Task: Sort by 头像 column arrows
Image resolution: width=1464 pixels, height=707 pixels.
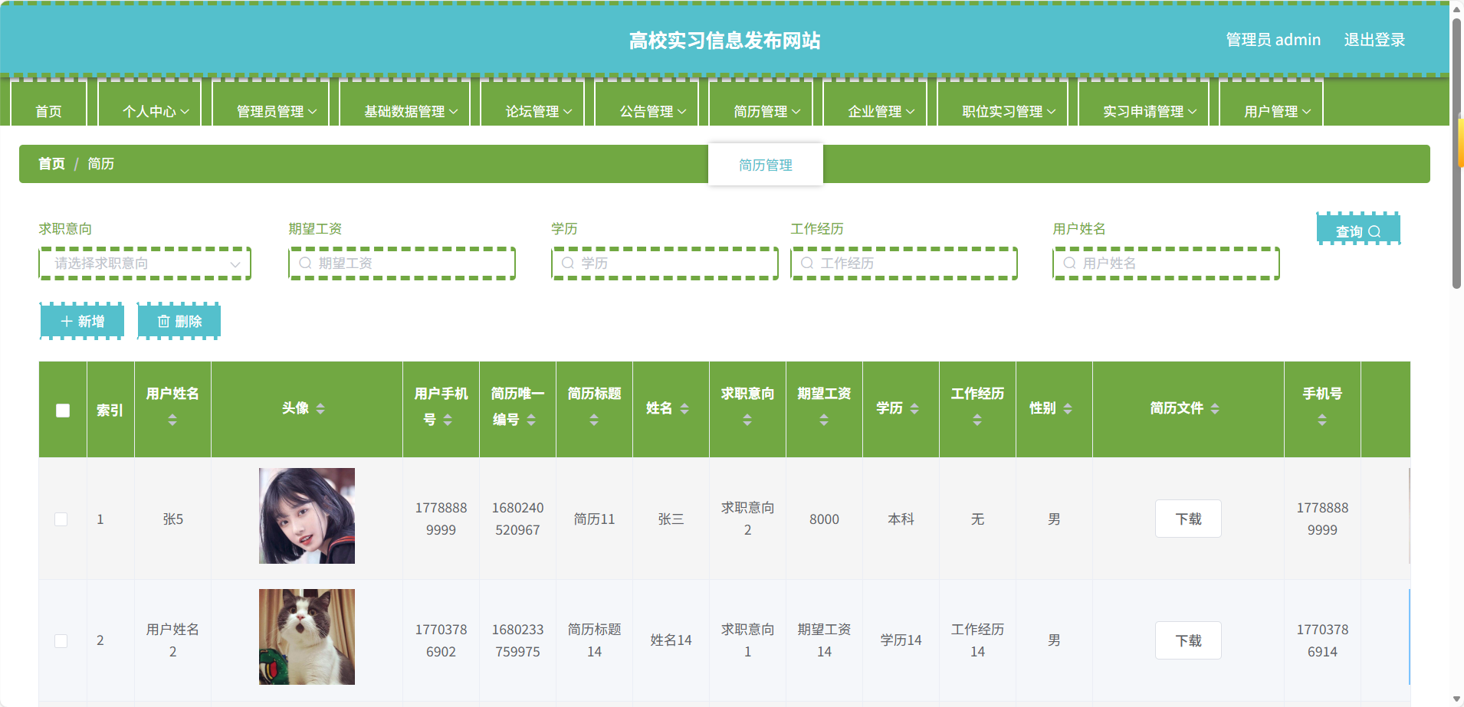Action: click(320, 409)
